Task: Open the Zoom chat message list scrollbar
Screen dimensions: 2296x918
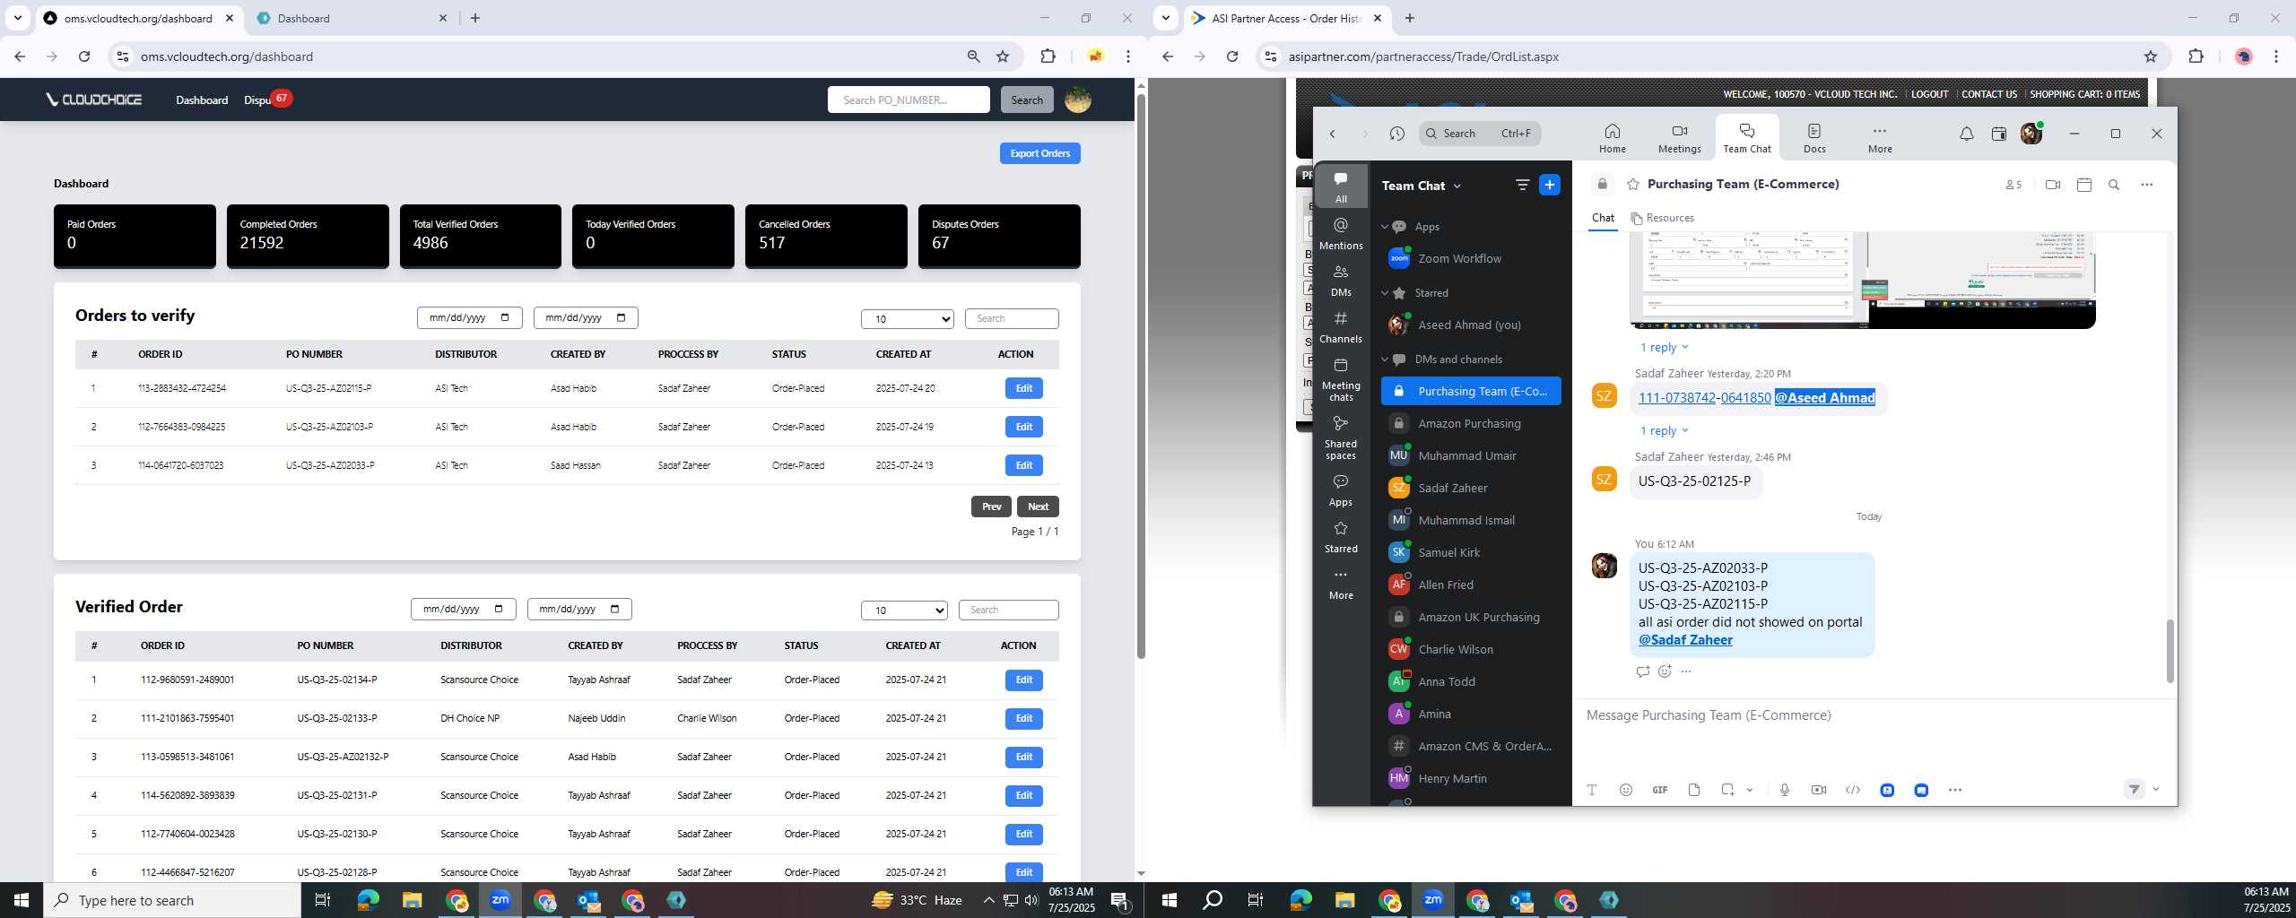Action: click(x=2170, y=650)
